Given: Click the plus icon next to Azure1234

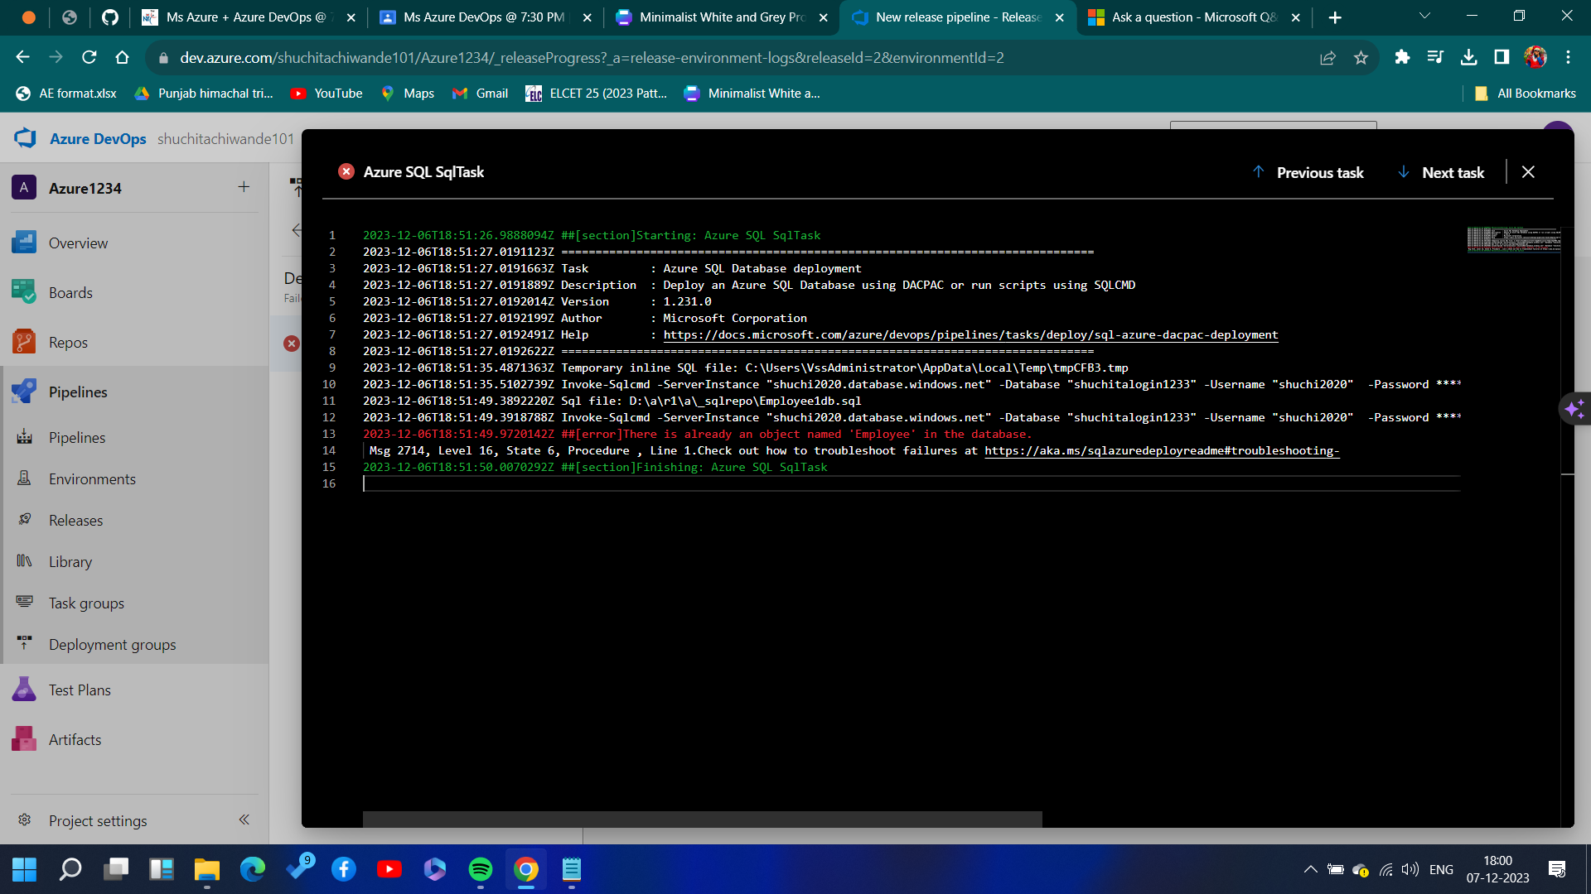Looking at the screenshot, I should 244,187.
